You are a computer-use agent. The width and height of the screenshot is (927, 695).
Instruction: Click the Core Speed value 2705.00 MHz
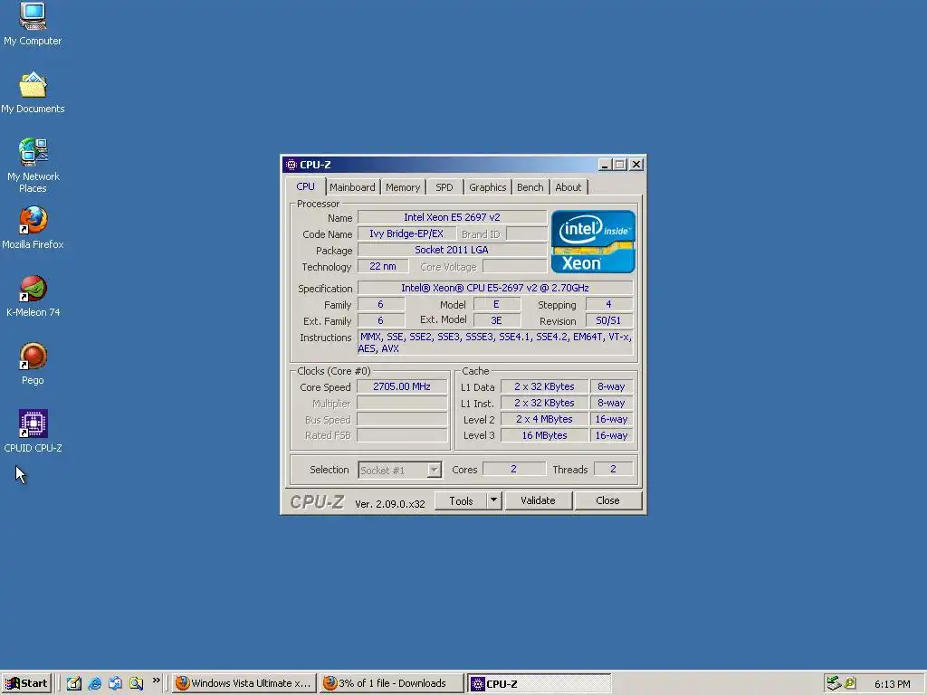click(402, 386)
